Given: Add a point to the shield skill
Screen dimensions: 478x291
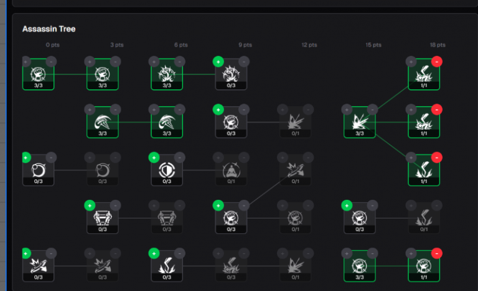Looking at the screenshot, I should point(154,158).
